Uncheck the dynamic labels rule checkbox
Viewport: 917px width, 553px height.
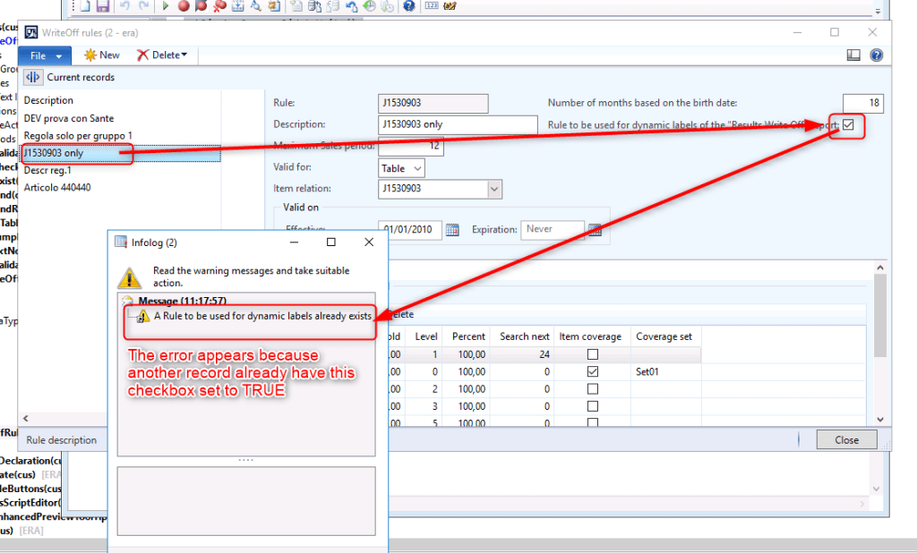pyautogui.click(x=848, y=125)
